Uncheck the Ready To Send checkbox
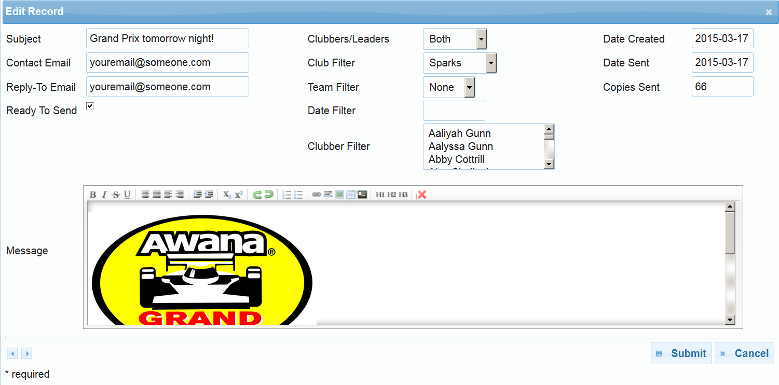Image resolution: width=779 pixels, height=385 pixels. (90, 106)
